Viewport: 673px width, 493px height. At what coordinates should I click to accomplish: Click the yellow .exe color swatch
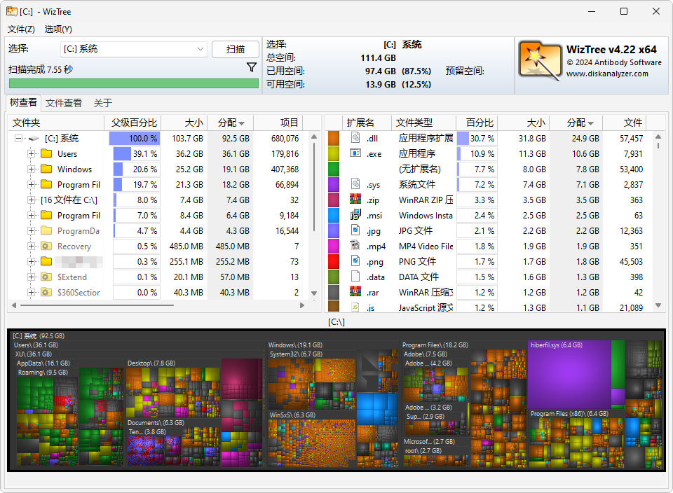(x=334, y=154)
